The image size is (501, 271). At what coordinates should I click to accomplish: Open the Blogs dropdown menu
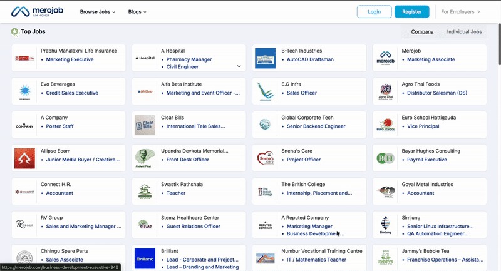tap(137, 11)
